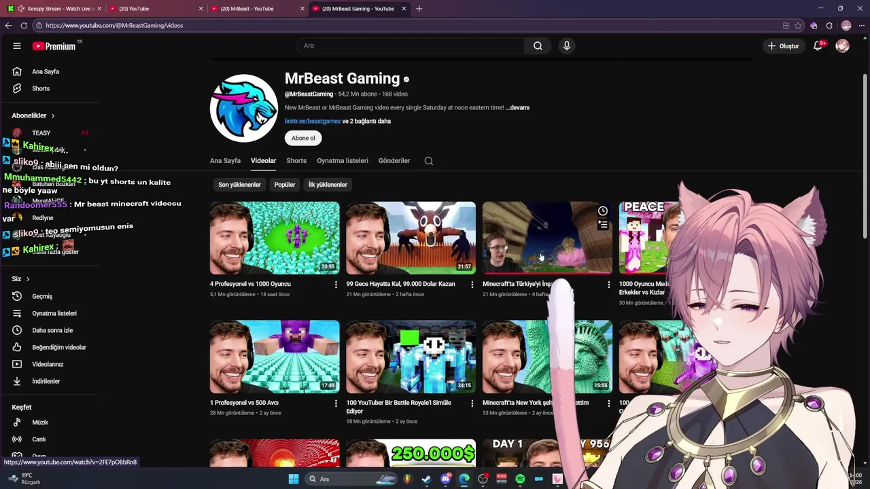Open options menu for '100 YouTuber Bir Battle Royale' video

coord(472,403)
